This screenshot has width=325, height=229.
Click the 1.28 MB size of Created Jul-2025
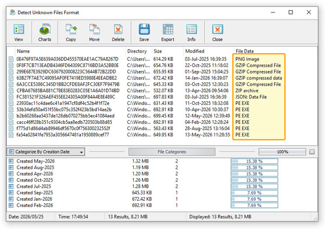pos(140,187)
